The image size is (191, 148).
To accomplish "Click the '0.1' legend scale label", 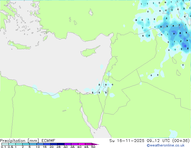I will (3, 147).
